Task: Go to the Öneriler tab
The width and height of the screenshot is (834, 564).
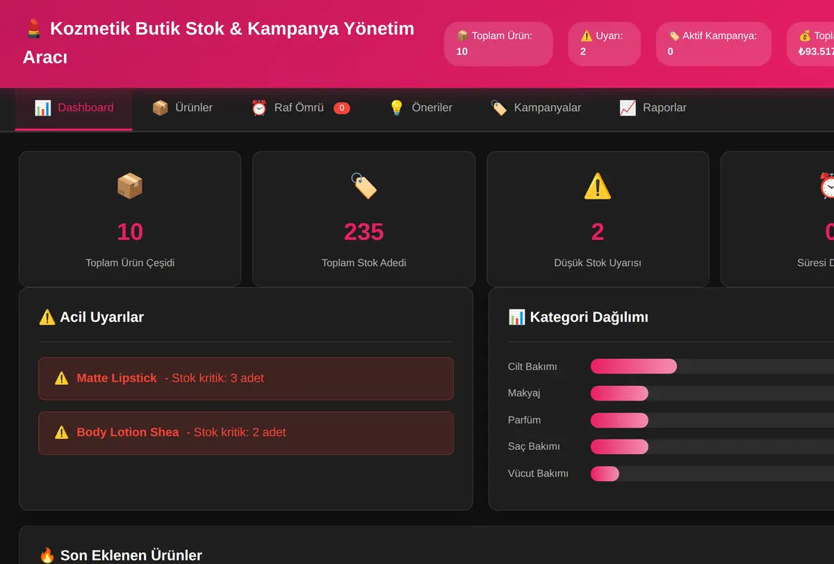Action: tap(420, 108)
